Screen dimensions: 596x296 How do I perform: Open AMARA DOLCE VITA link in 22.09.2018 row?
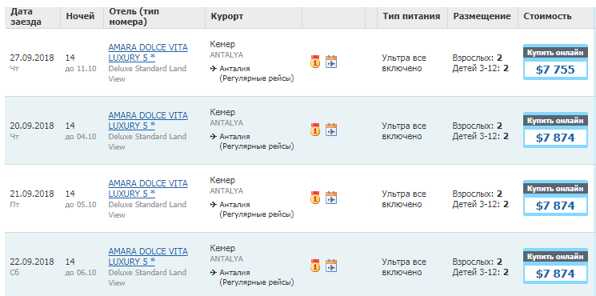click(148, 257)
